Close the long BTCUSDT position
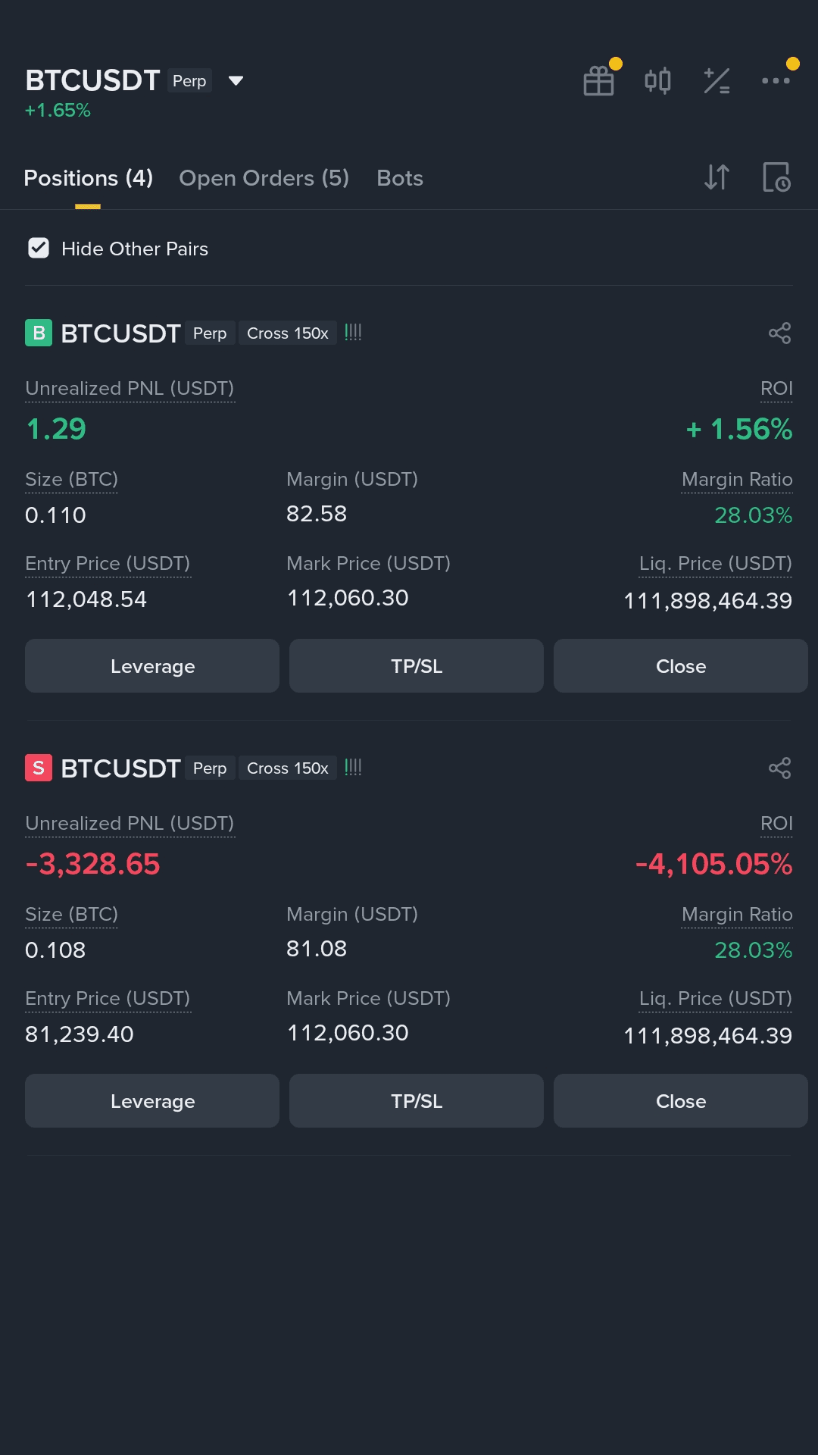 [x=680, y=666]
